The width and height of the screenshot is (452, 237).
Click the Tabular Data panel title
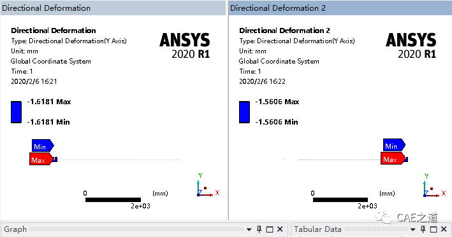pyautogui.click(x=317, y=229)
